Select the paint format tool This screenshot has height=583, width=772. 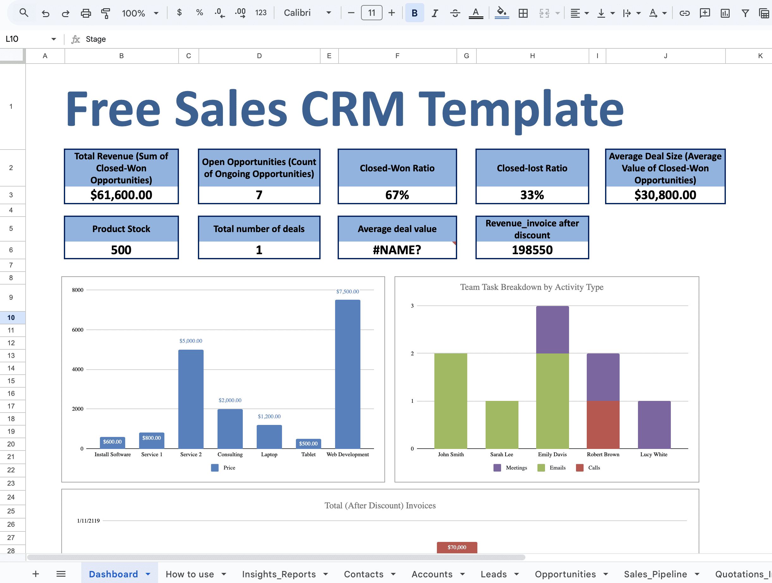pos(105,13)
